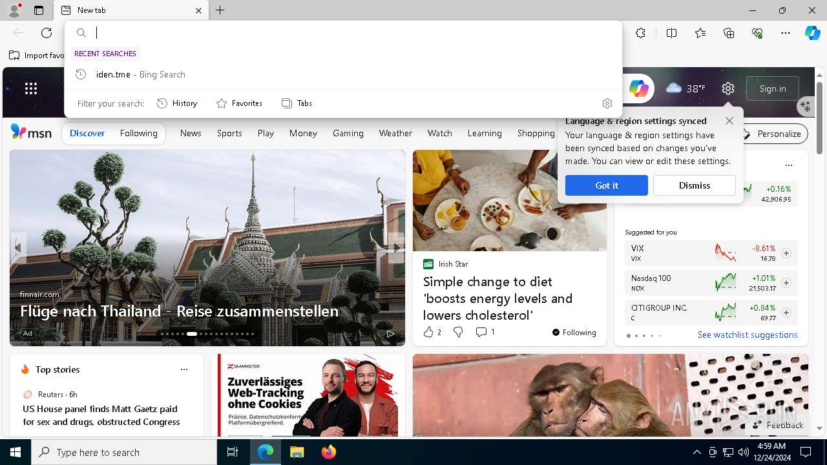Open Settings and more ellipsis menu

786,33
